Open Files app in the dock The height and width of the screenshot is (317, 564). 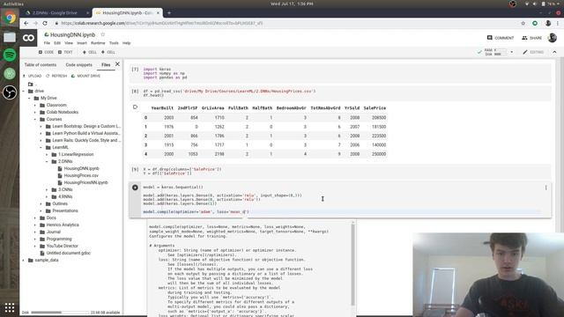[10, 37]
